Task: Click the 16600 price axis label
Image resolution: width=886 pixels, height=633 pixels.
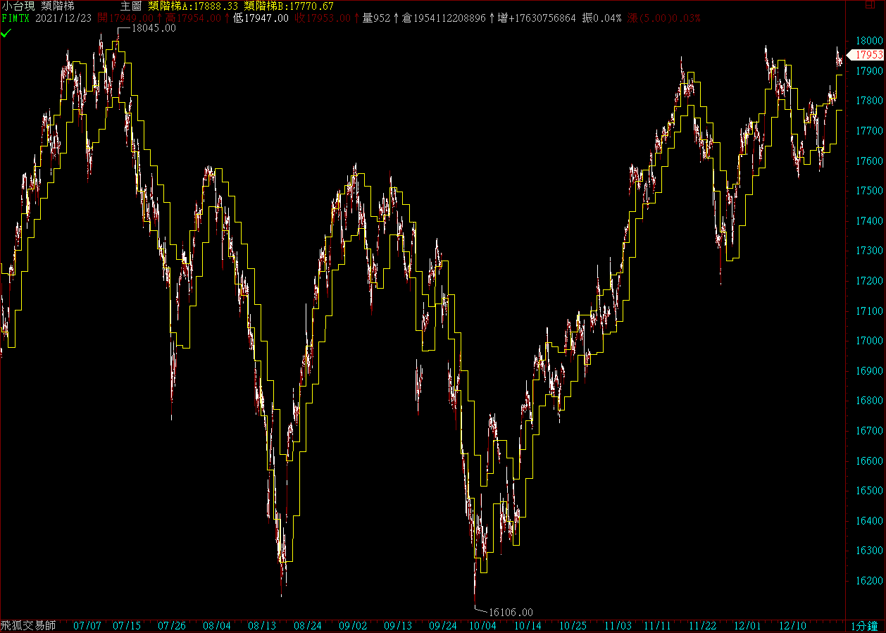Action: tap(869, 461)
